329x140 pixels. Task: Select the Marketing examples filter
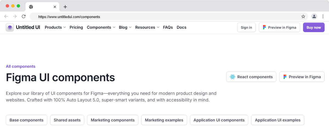[x=164, y=120]
